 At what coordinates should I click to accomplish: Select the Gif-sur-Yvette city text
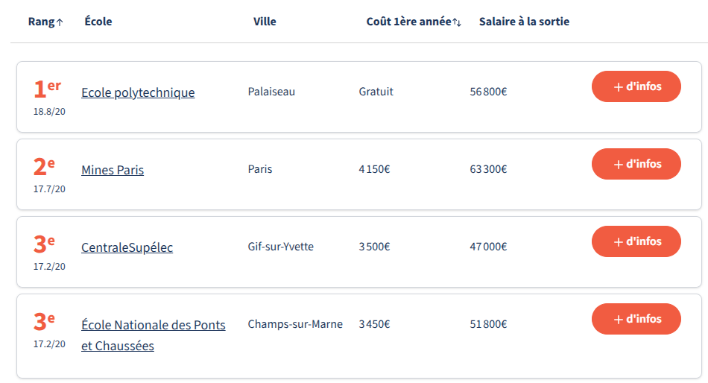(x=280, y=247)
